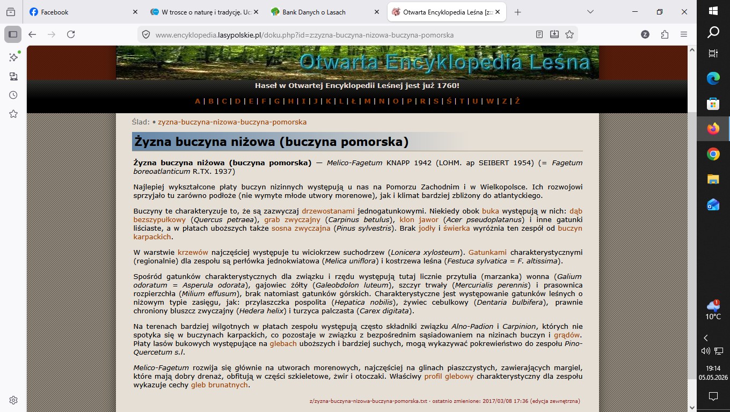Expand hidden system tray icons chevron
730x412 pixels.
click(x=706, y=338)
